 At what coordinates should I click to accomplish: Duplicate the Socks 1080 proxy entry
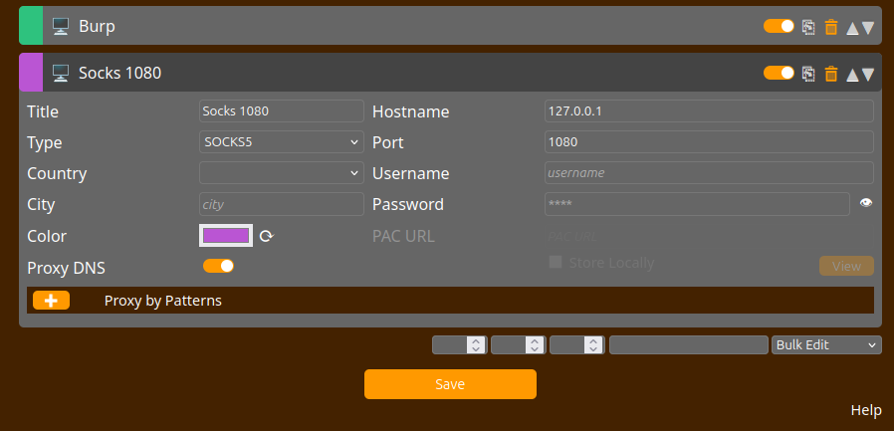[x=808, y=73]
